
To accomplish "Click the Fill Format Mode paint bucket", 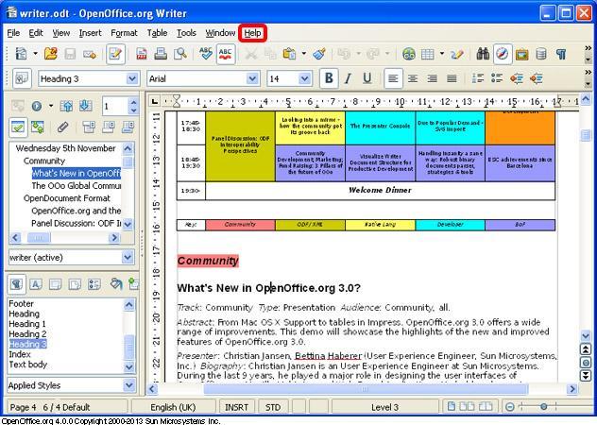I will (115, 283).
